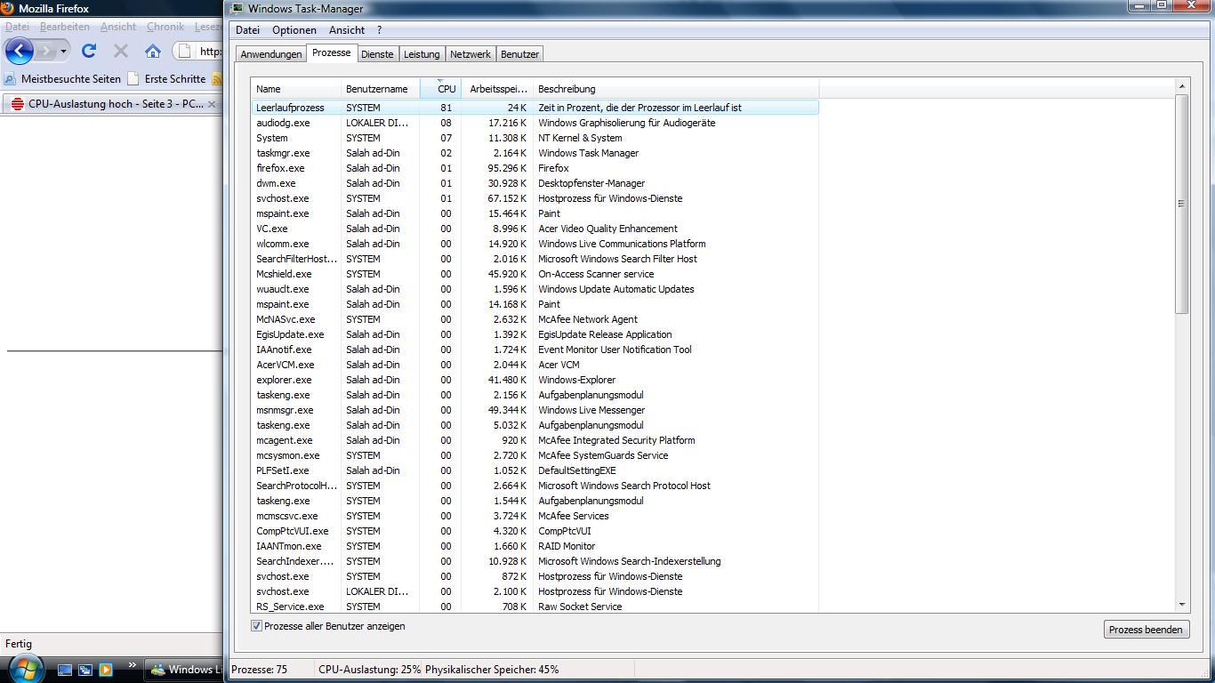Select the wuauclt.exe Windows Update row

tap(535, 289)
